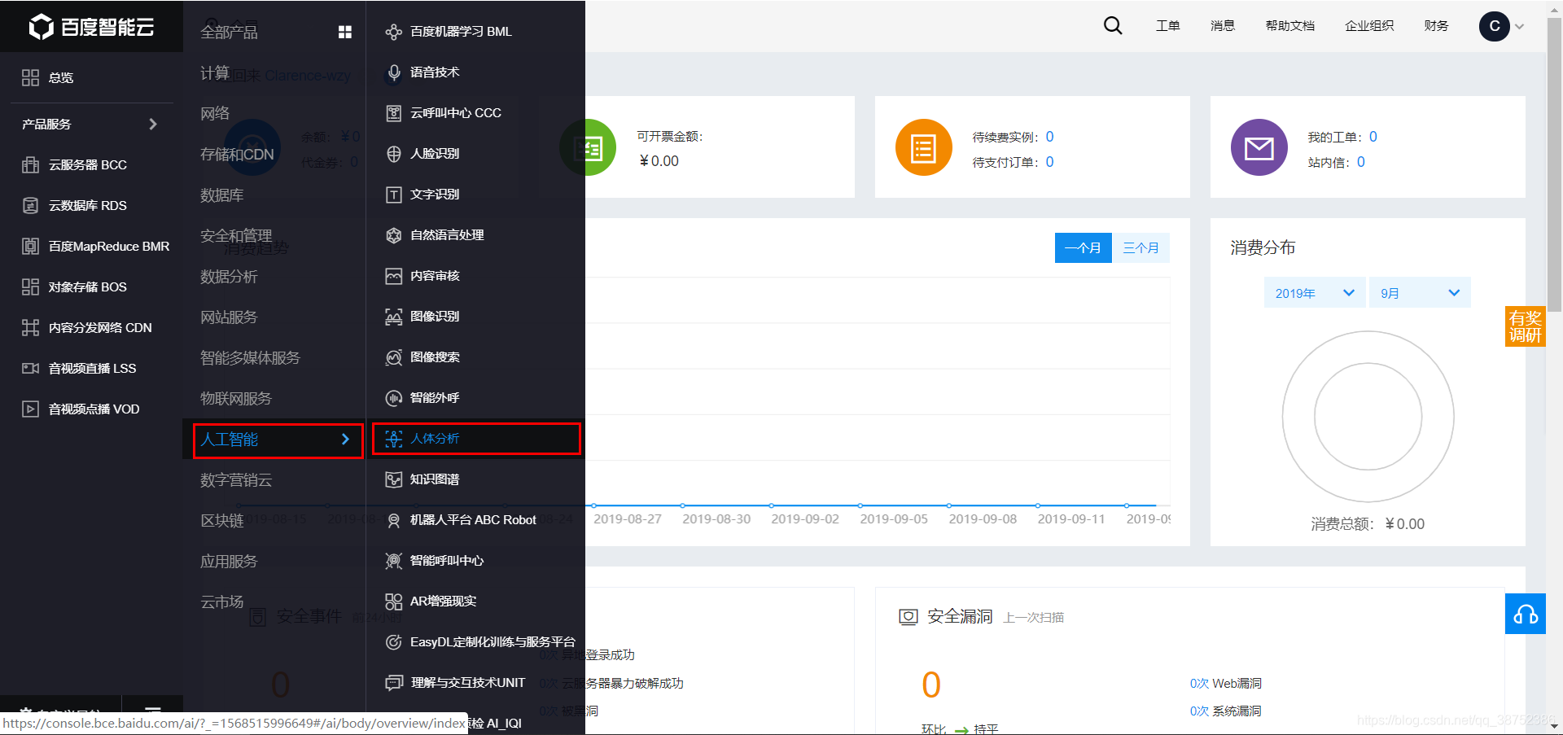Screen dimensions: 1563x735
Task: Open 图像识别 image recognition
Action: pos(423,317)
